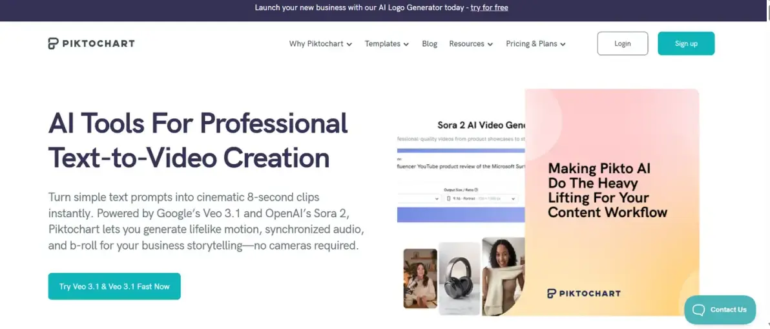Follow the 'try for free' banner link
The height and width of the screenshot is (329, 770).
click(489, 7)
